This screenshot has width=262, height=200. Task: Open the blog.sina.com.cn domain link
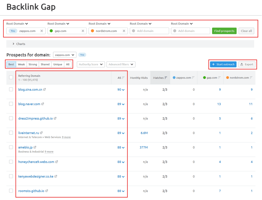(30, 90)
